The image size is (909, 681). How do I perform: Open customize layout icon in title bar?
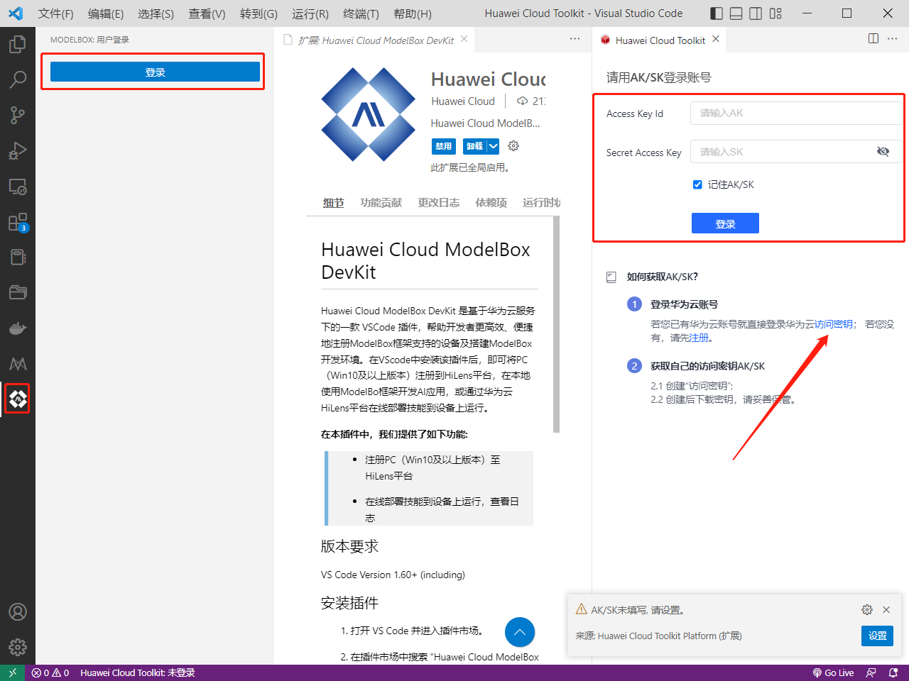pos(775,13)
